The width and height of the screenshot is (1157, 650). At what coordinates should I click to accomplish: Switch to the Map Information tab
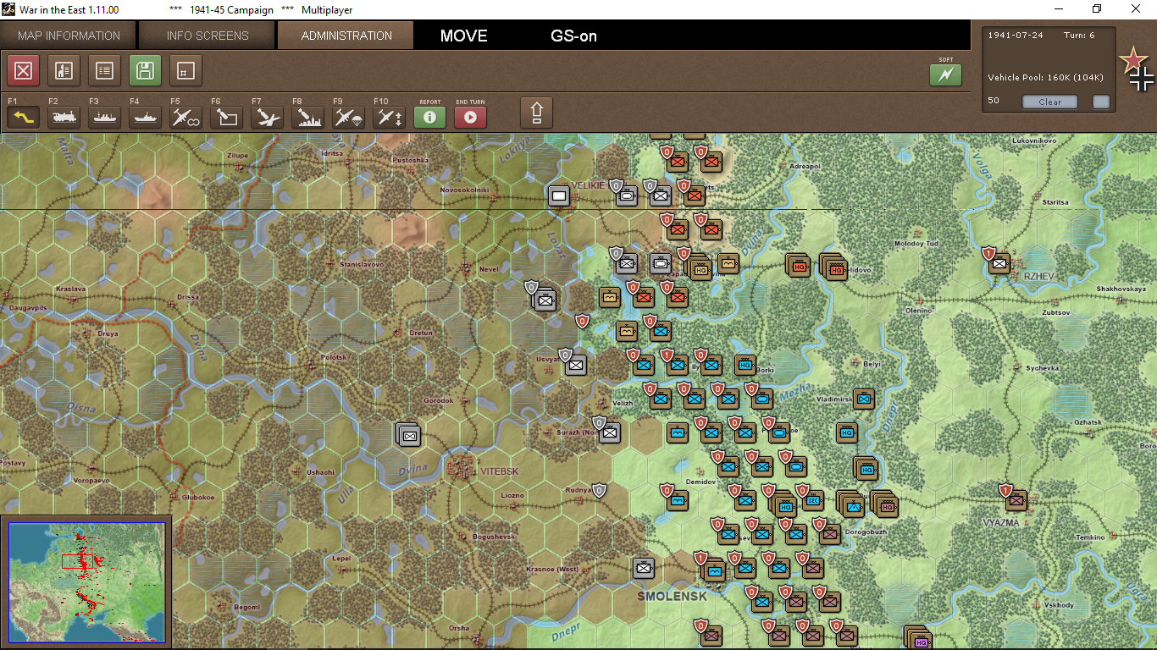tap(69, 36)
